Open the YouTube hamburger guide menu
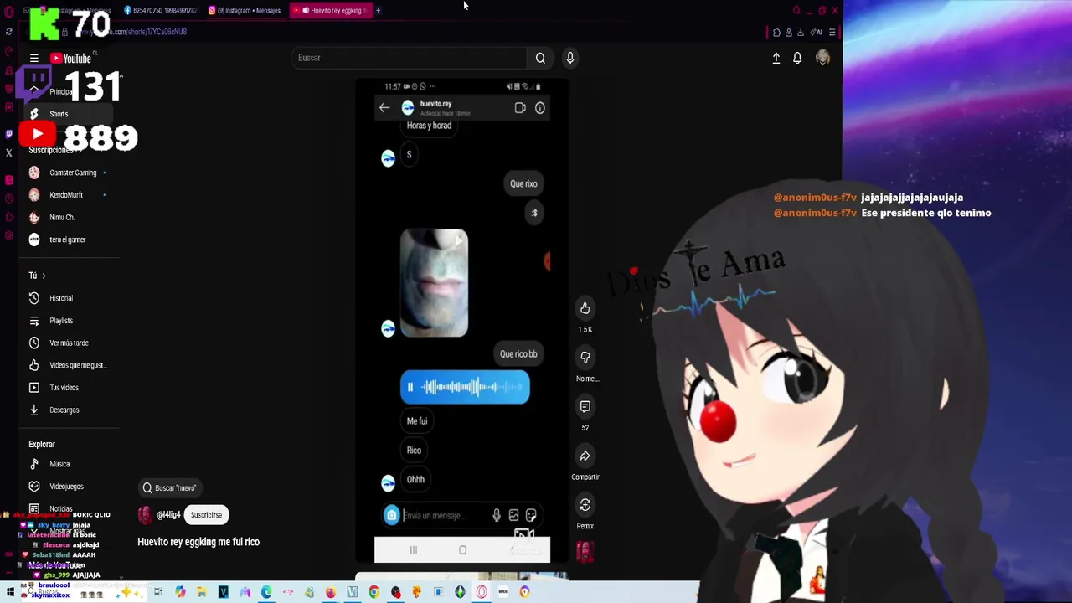1072x603 pixels. (33, 59)
